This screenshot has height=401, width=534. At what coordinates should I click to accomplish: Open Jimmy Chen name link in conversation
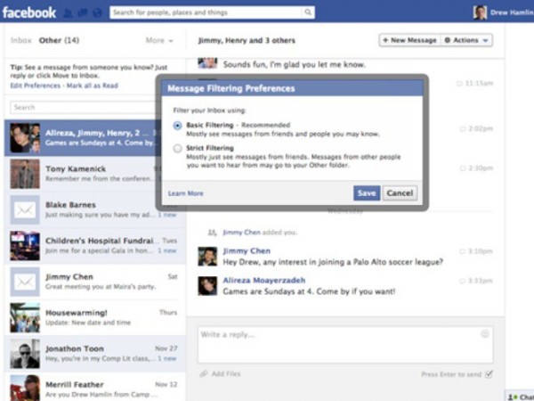point(247,251)
